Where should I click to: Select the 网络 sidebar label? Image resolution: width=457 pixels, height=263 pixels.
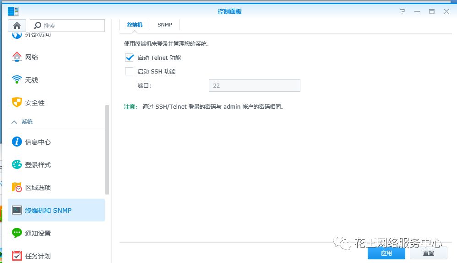[x=32, y=57]
